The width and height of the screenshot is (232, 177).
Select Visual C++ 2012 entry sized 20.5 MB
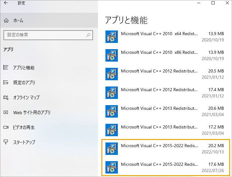(x=165, y=74)
